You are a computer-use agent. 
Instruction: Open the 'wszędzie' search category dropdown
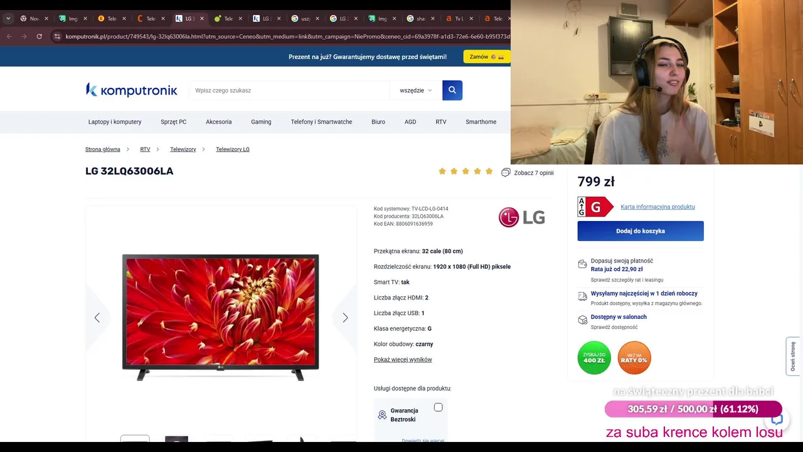416,90
